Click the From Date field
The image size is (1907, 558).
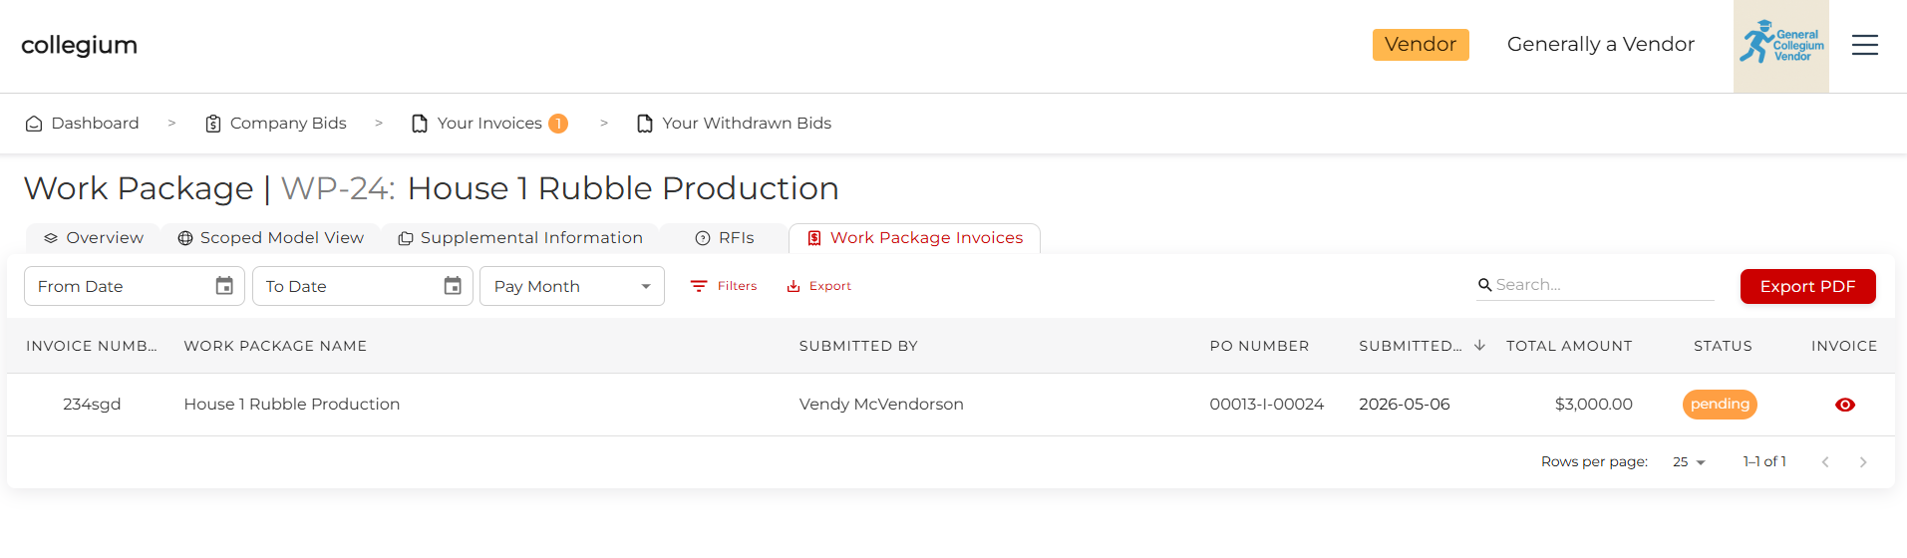pos(135,286)
